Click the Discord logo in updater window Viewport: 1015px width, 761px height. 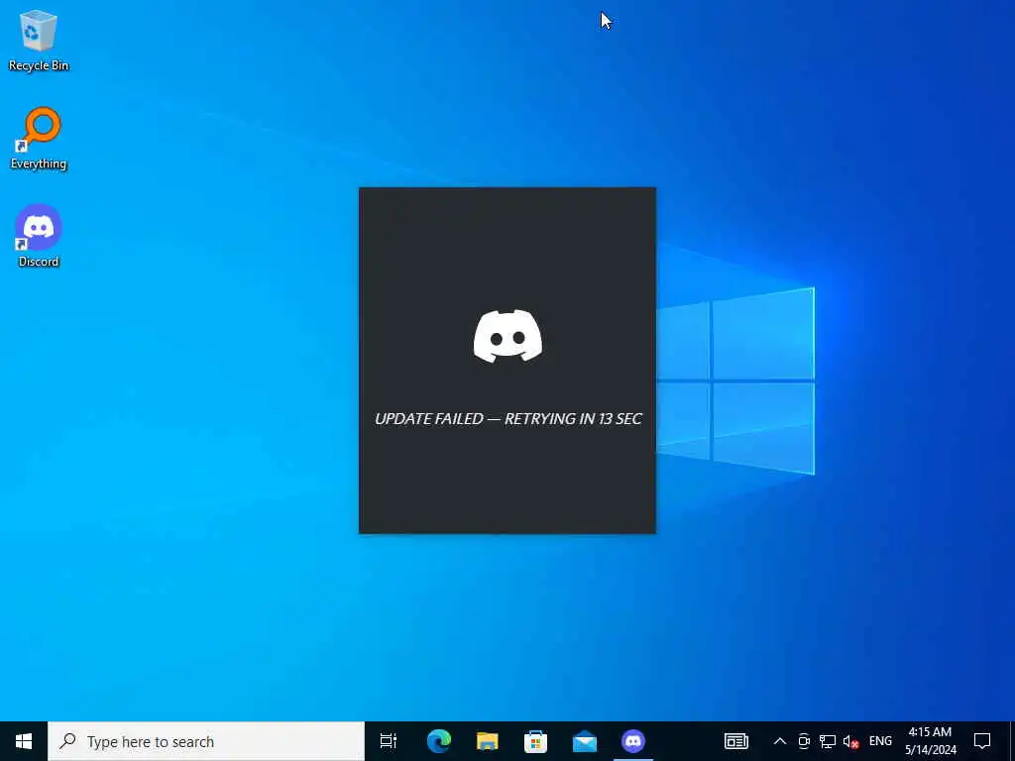pos(507,336)
